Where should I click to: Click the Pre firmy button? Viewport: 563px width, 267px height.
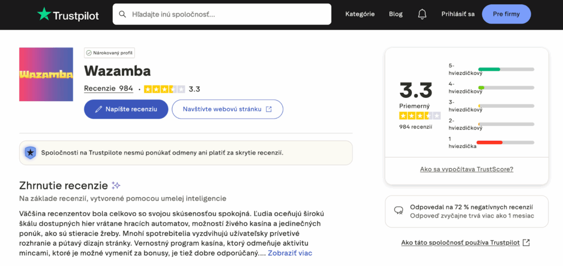click(506, 14)
